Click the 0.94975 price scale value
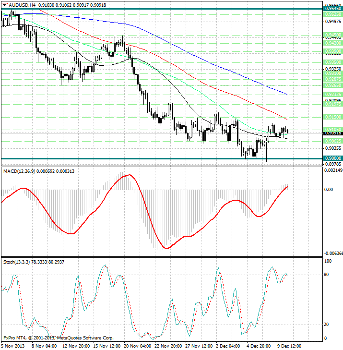 (x=333, y=22)
